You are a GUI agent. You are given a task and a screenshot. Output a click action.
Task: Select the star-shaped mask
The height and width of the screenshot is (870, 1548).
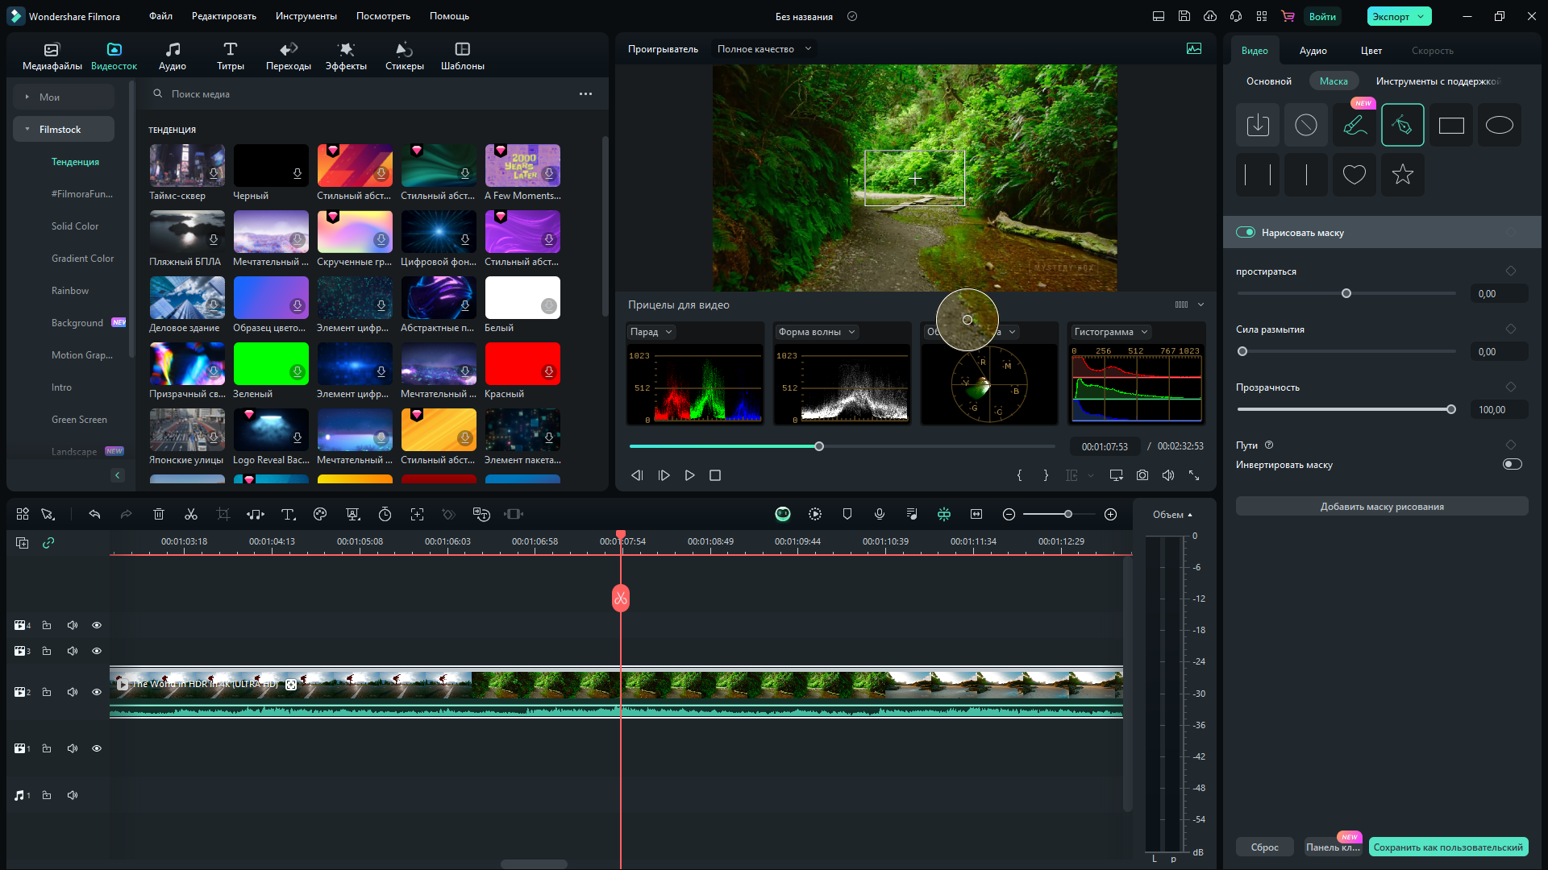coord(1402,174)
